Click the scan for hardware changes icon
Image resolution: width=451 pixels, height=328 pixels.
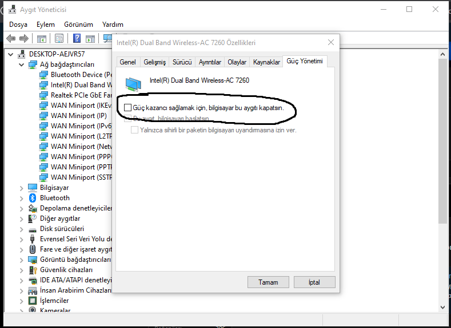(x=107, y=38)
